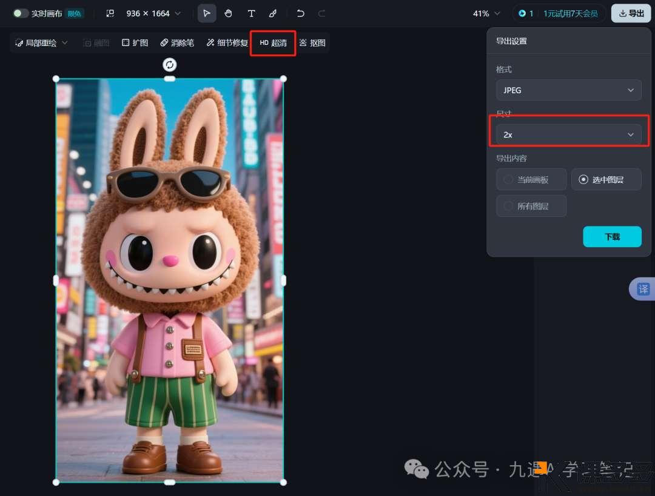Click the 抠图 cutout tool

[312, 43]
